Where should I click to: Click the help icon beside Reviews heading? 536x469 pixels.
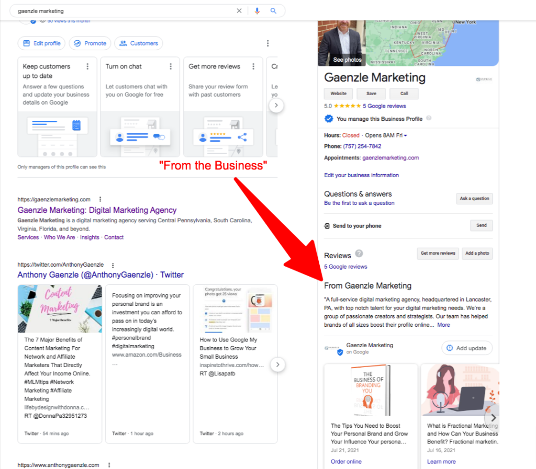(x=359, y=254)
